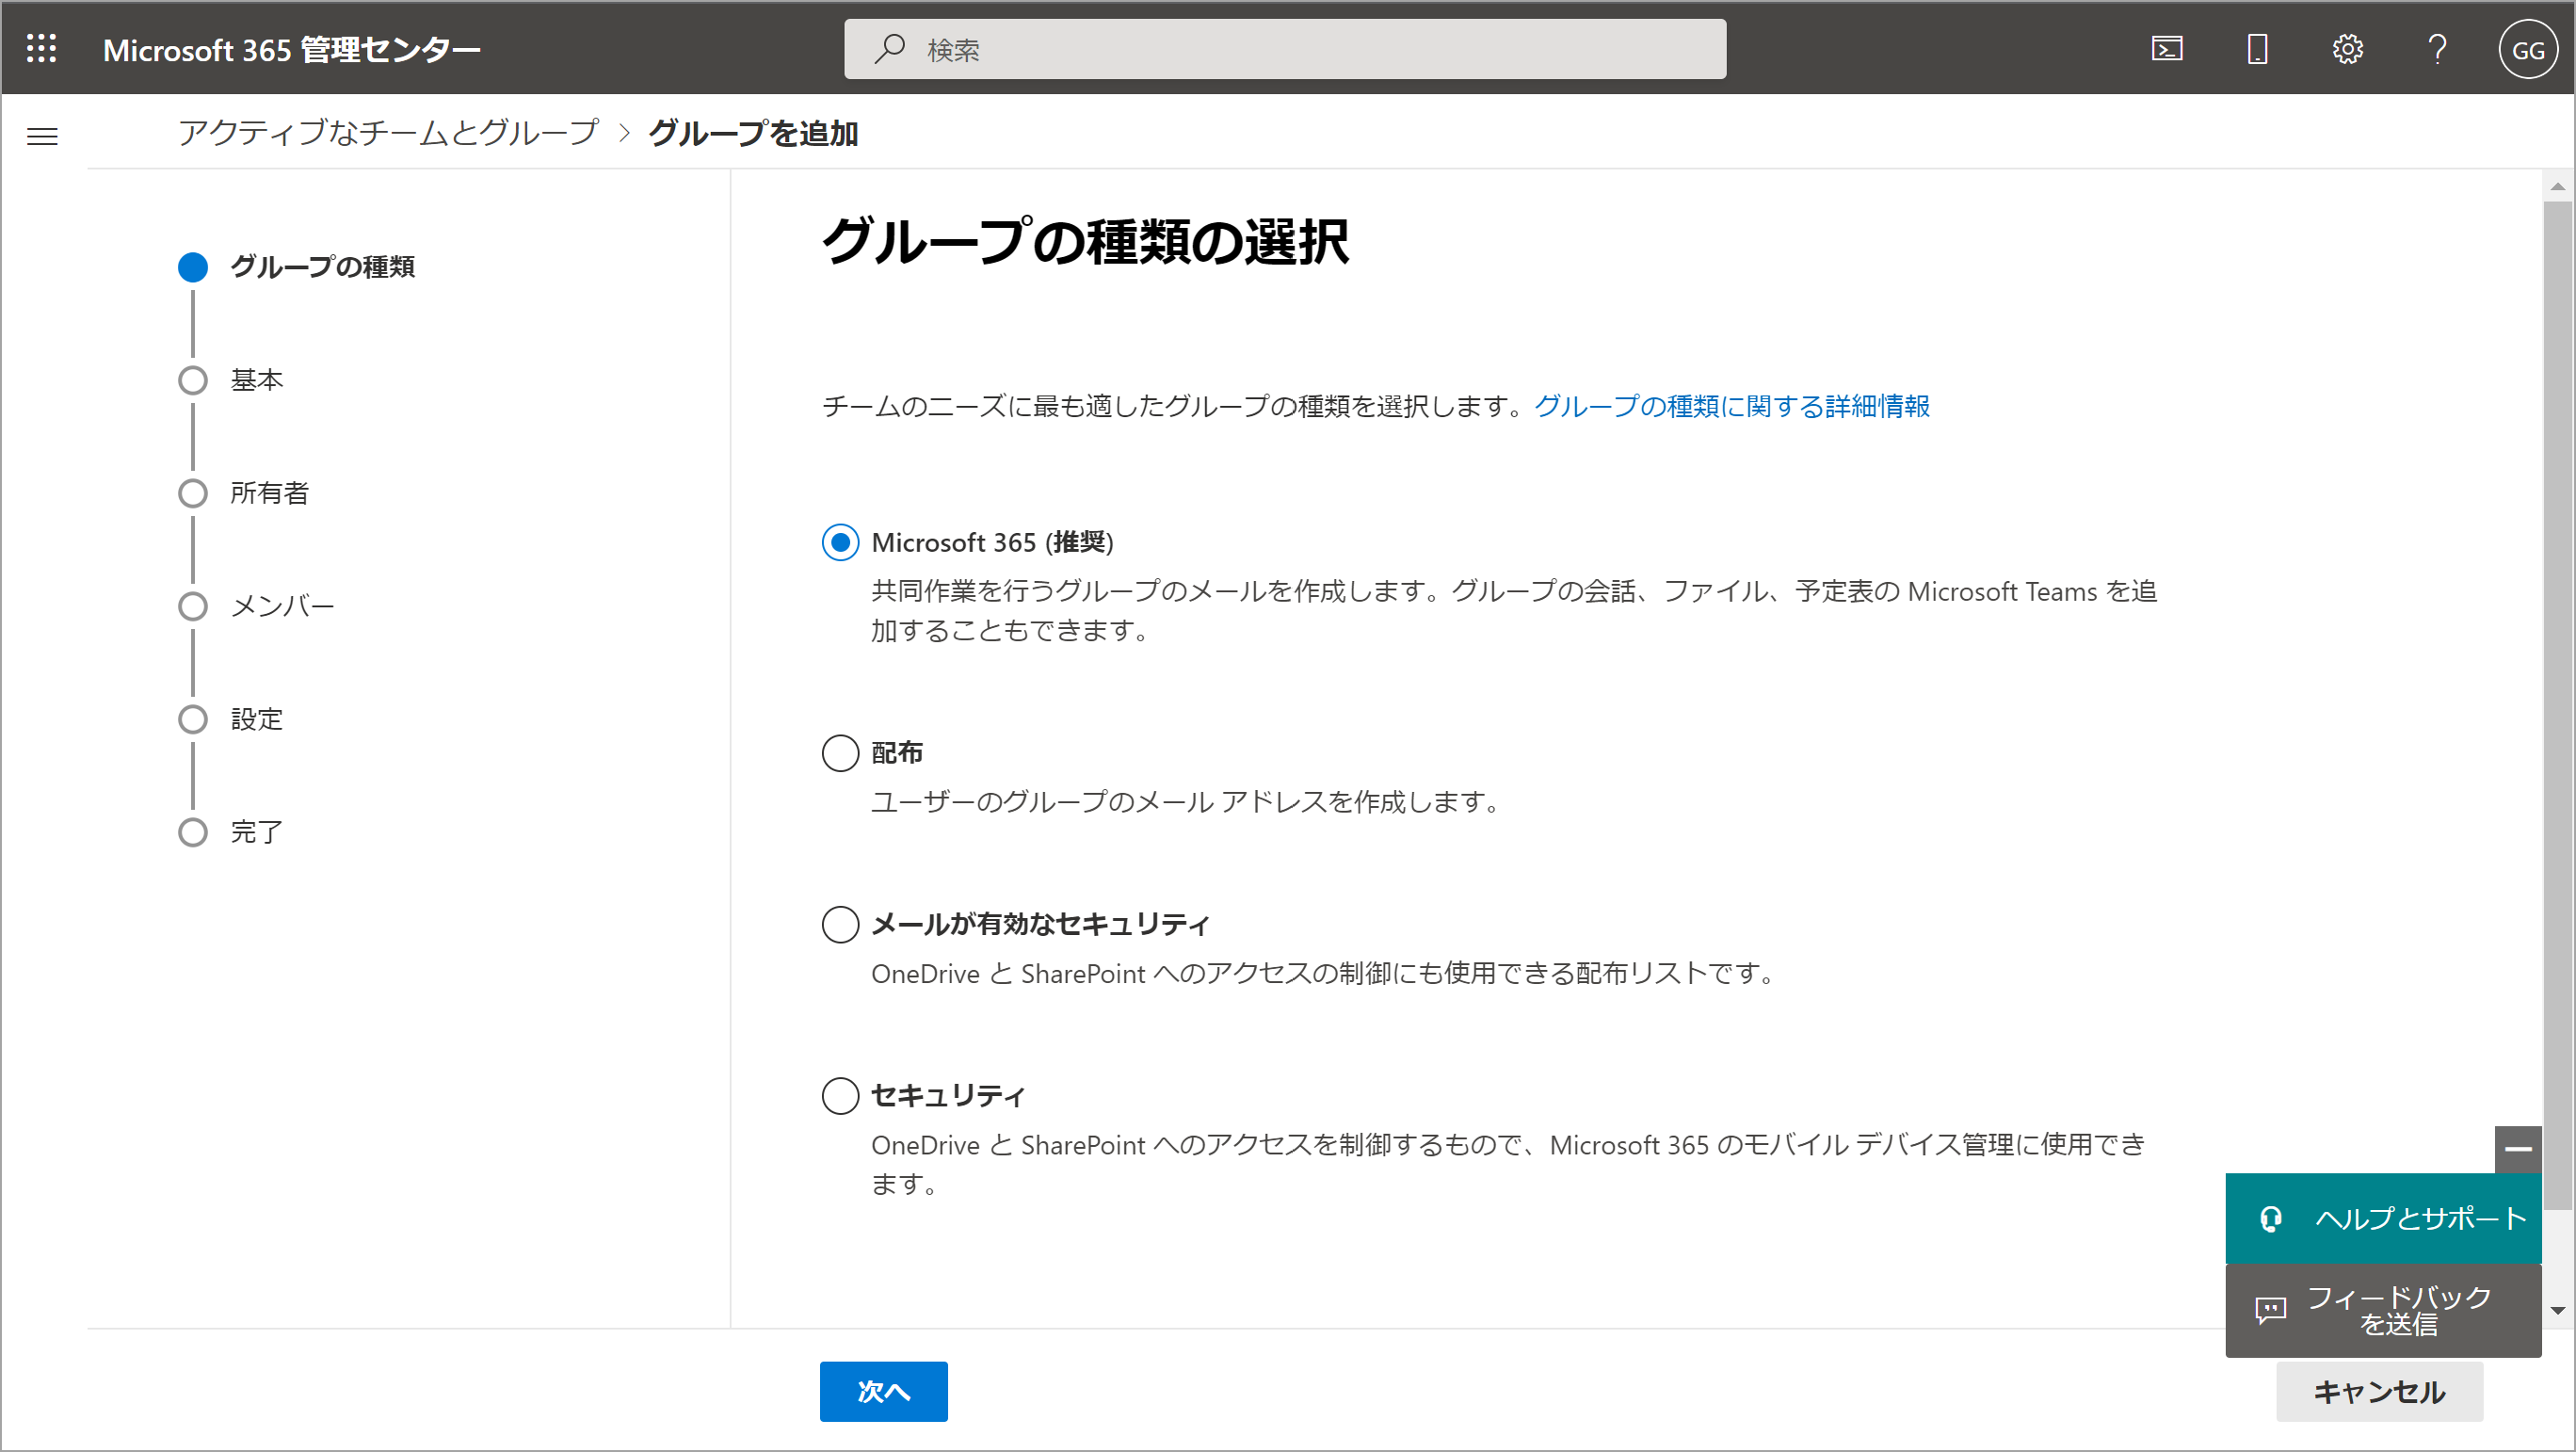Screen dimensions: 2576x1452
Task: Select the Microsoft 365 (推奨) radio option
Action: tap(840, 542)
